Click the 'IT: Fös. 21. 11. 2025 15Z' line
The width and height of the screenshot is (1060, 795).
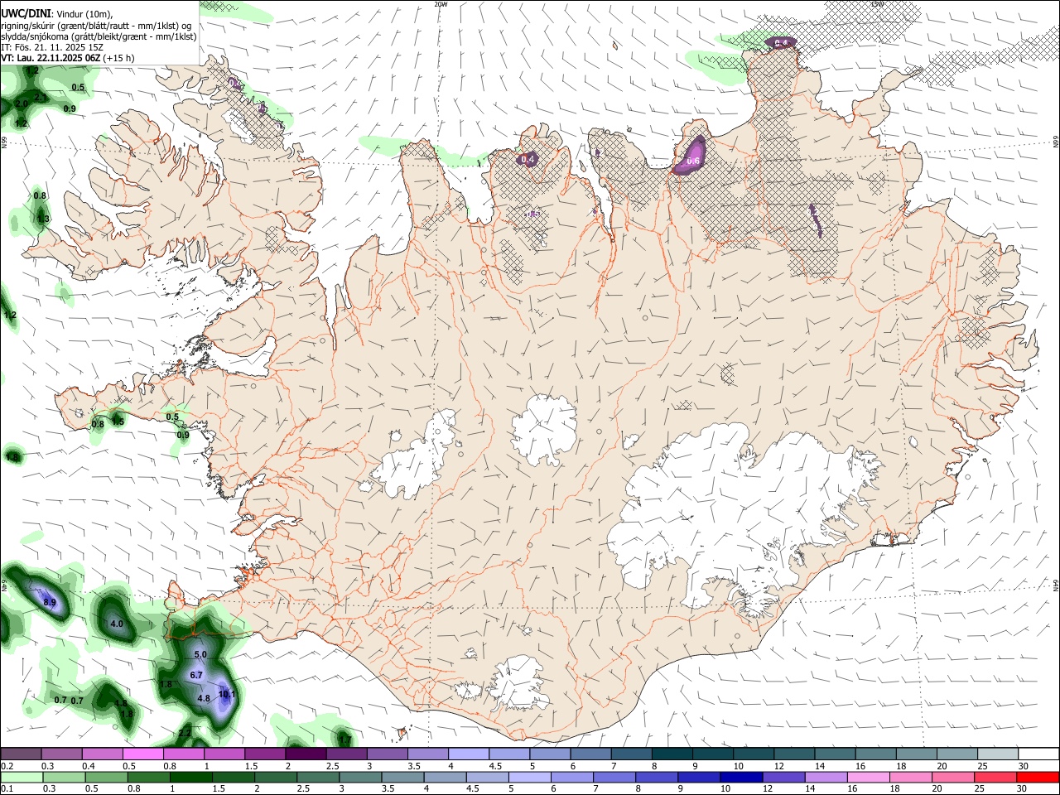coord(52,47)
